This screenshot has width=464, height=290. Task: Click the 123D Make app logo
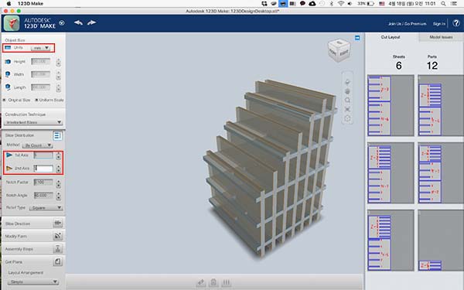click(12, 23)
